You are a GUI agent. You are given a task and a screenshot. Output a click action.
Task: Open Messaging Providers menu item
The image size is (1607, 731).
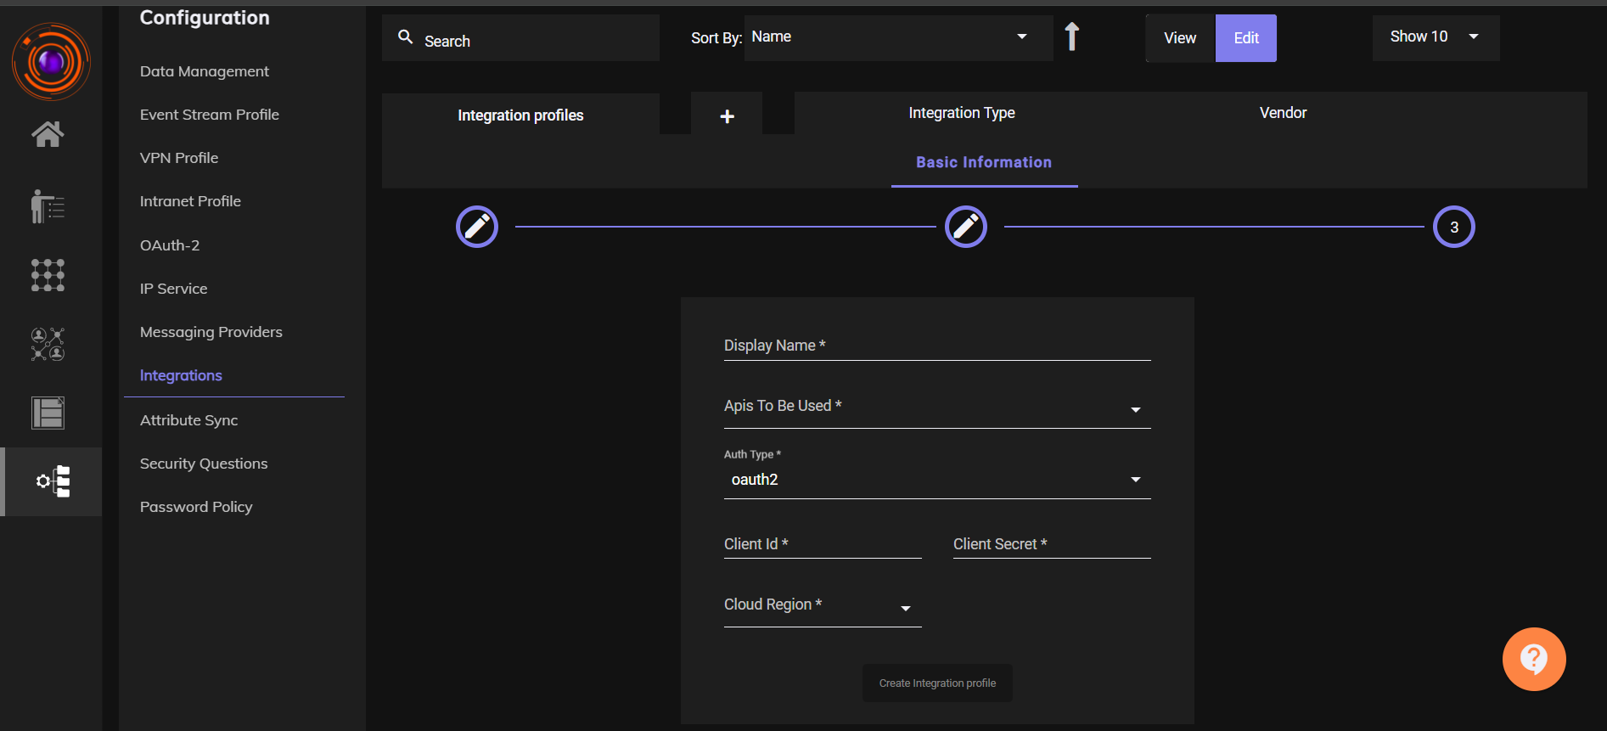point(211,332)
